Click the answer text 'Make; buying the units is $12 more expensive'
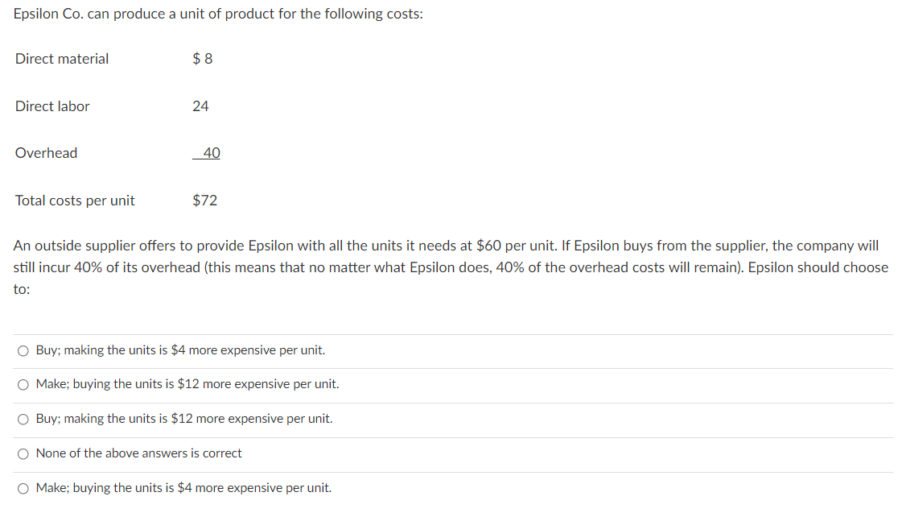The width and height of the screenshot is (898, 513). [x=187, y=384]
